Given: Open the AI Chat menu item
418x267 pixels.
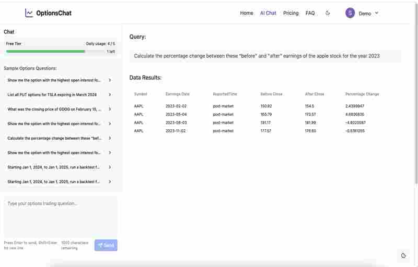Looking at the screenshot, I should [x=268, y=13].
